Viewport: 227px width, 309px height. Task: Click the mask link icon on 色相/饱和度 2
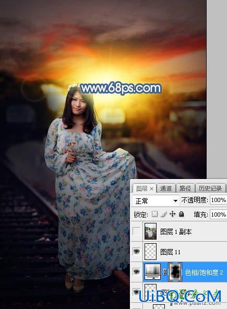tap(165, 272)
